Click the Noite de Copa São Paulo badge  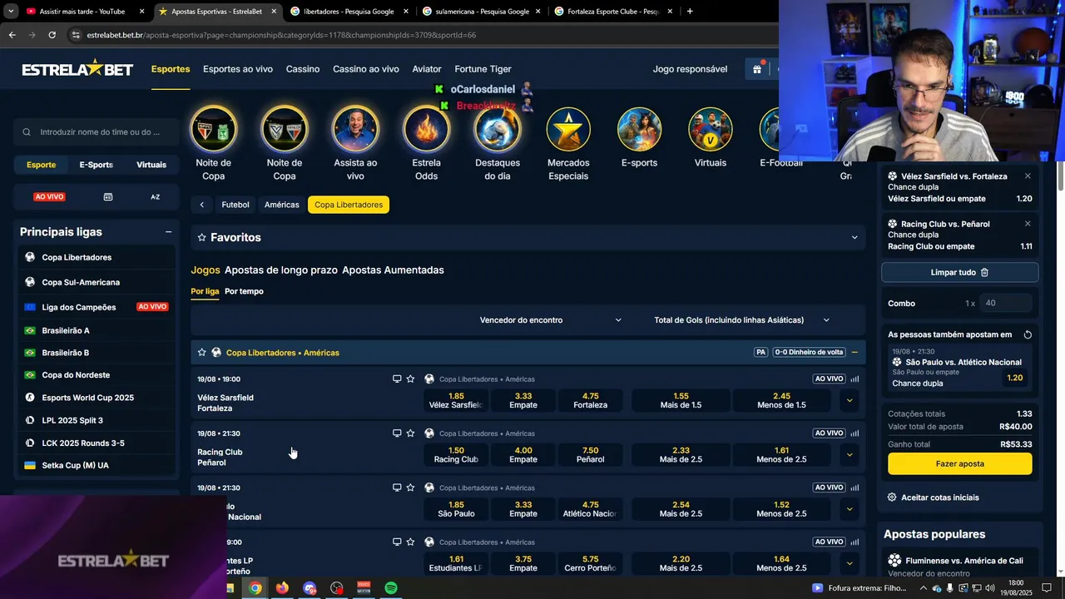[x=213, y=130]
